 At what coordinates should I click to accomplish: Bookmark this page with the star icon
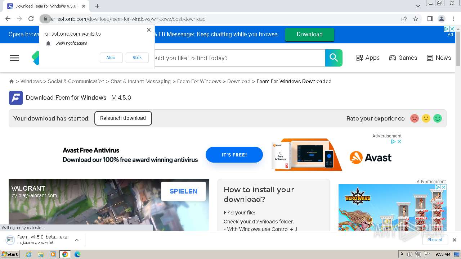click(416, 19)
